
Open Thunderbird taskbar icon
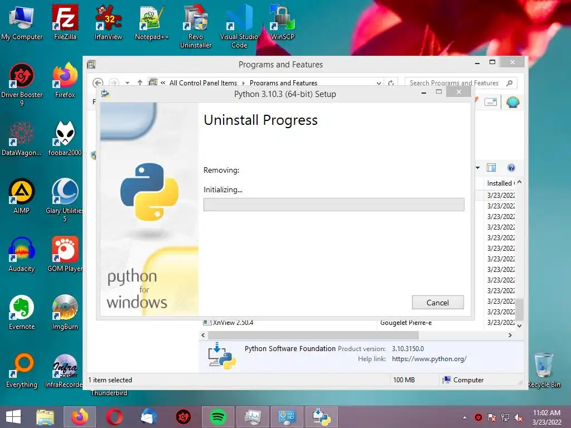tap(148, 417)
